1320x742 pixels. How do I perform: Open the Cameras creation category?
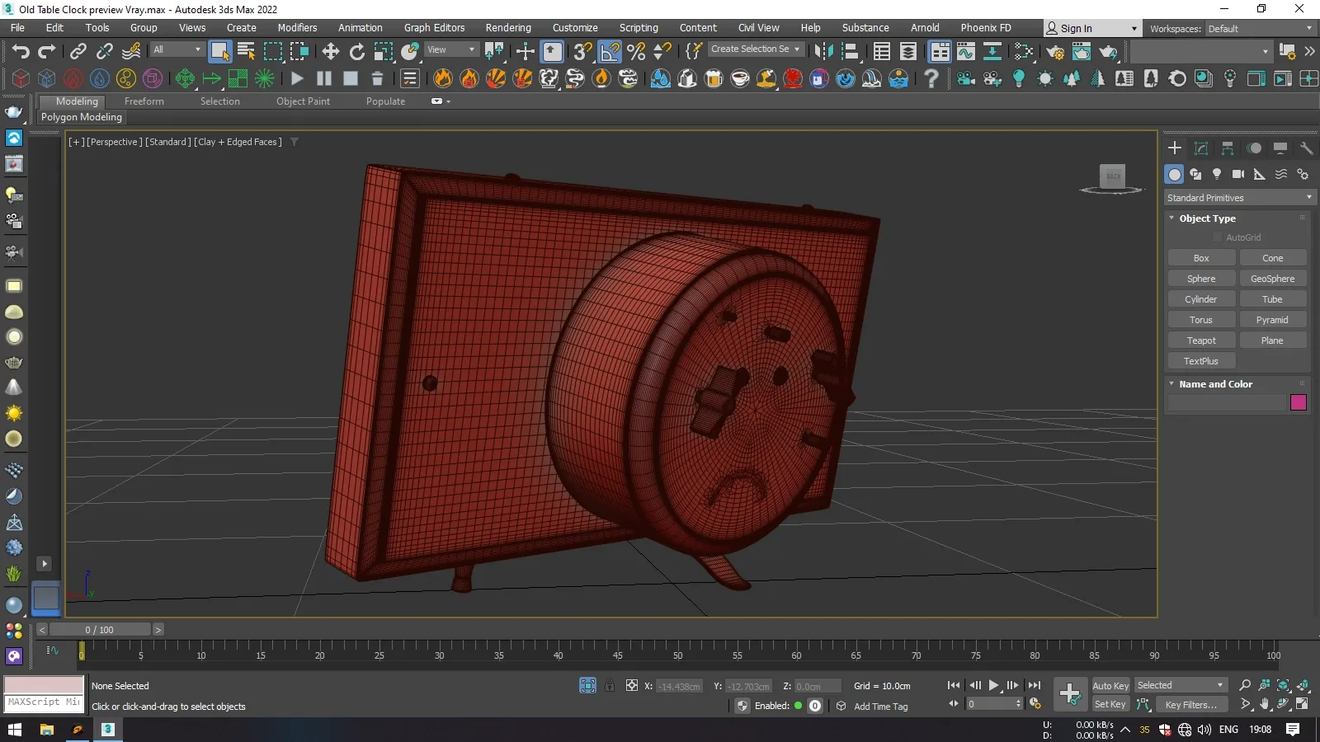tap(1238, 174)
